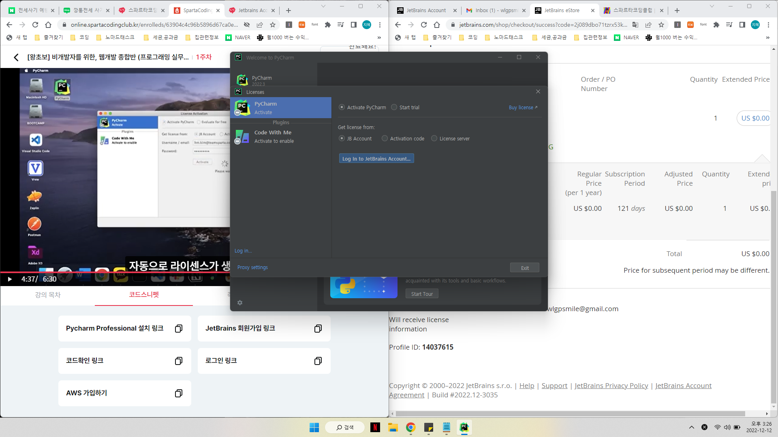Select Activate PyCharm radio button
The width and height of the screenshot is (778, 437).
(x=342, y=107)
